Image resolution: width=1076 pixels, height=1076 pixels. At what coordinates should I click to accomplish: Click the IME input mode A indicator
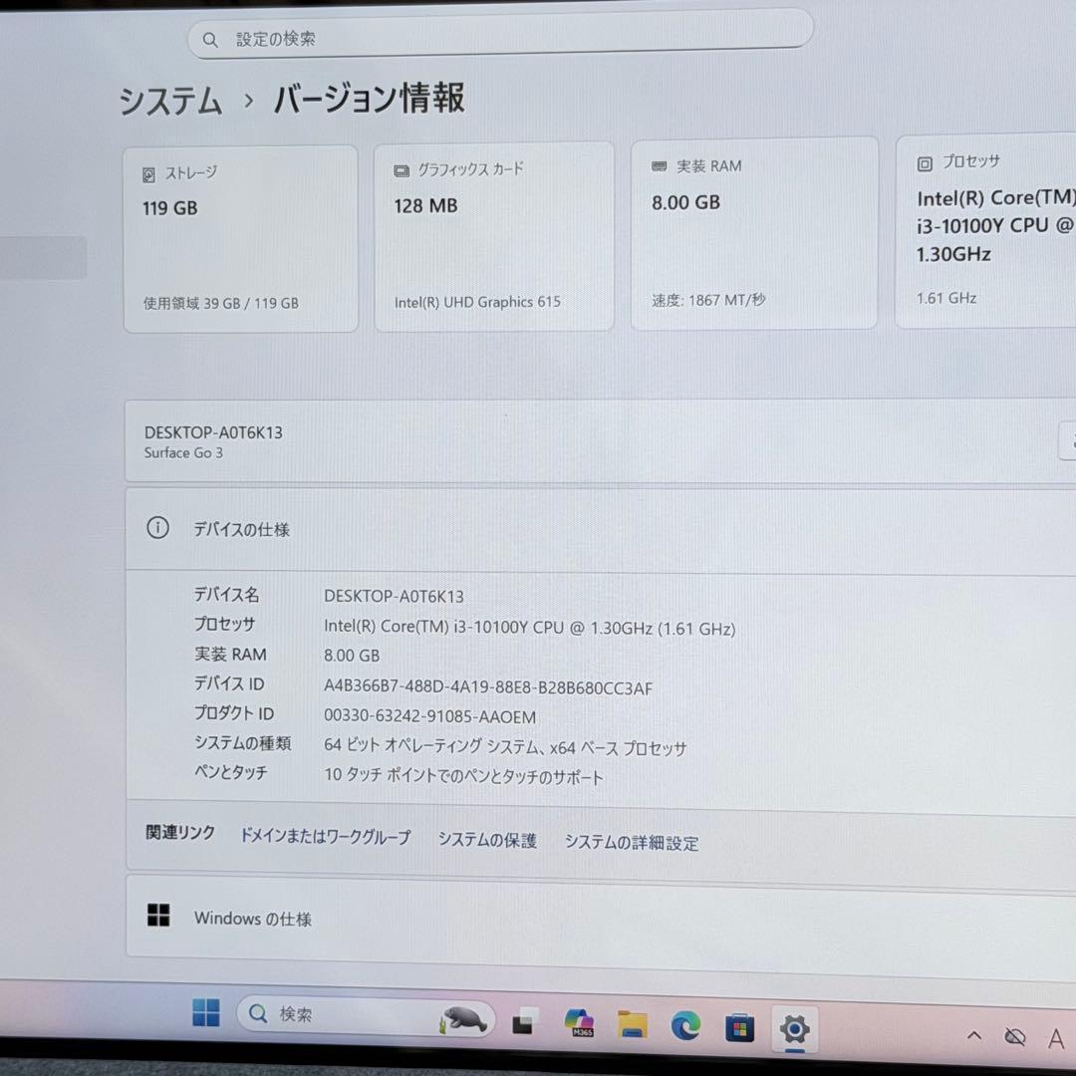(1056, 1039)
